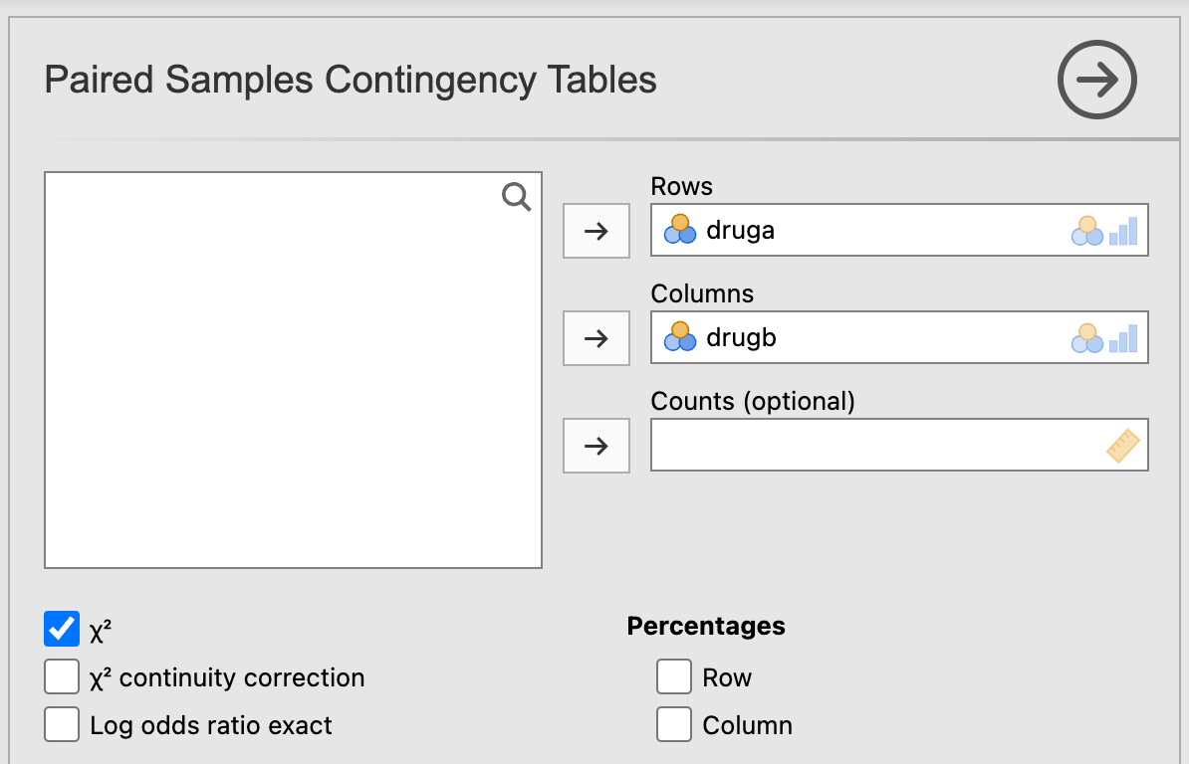Viewport: 1189px width, 764px height.
Task: Move variable to Counts with arrow button
Action: pos(595,446)
